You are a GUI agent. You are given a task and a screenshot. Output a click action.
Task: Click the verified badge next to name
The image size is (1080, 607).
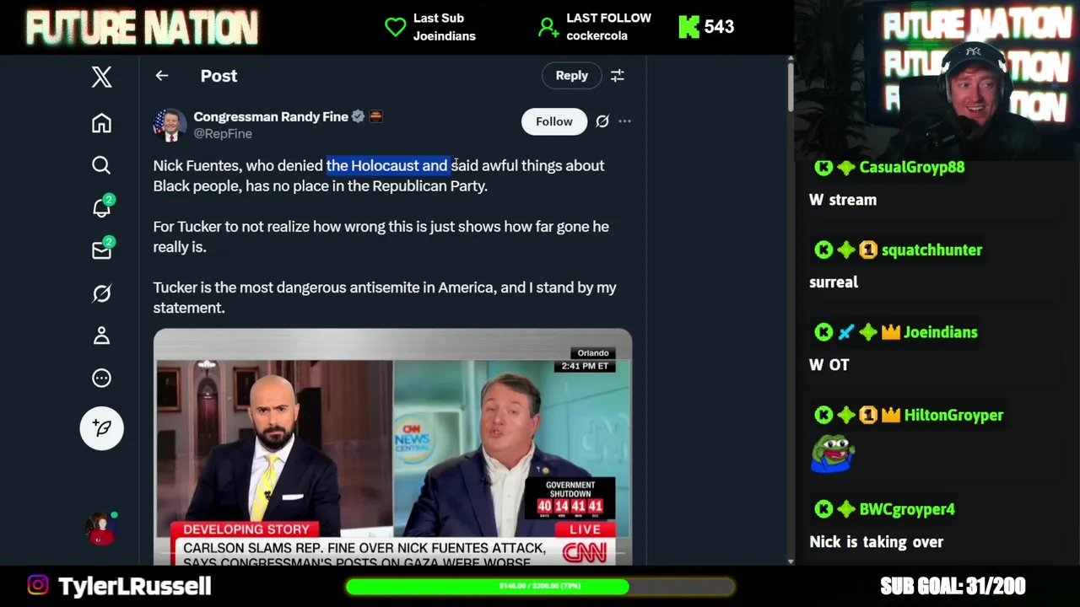[358, 116]
